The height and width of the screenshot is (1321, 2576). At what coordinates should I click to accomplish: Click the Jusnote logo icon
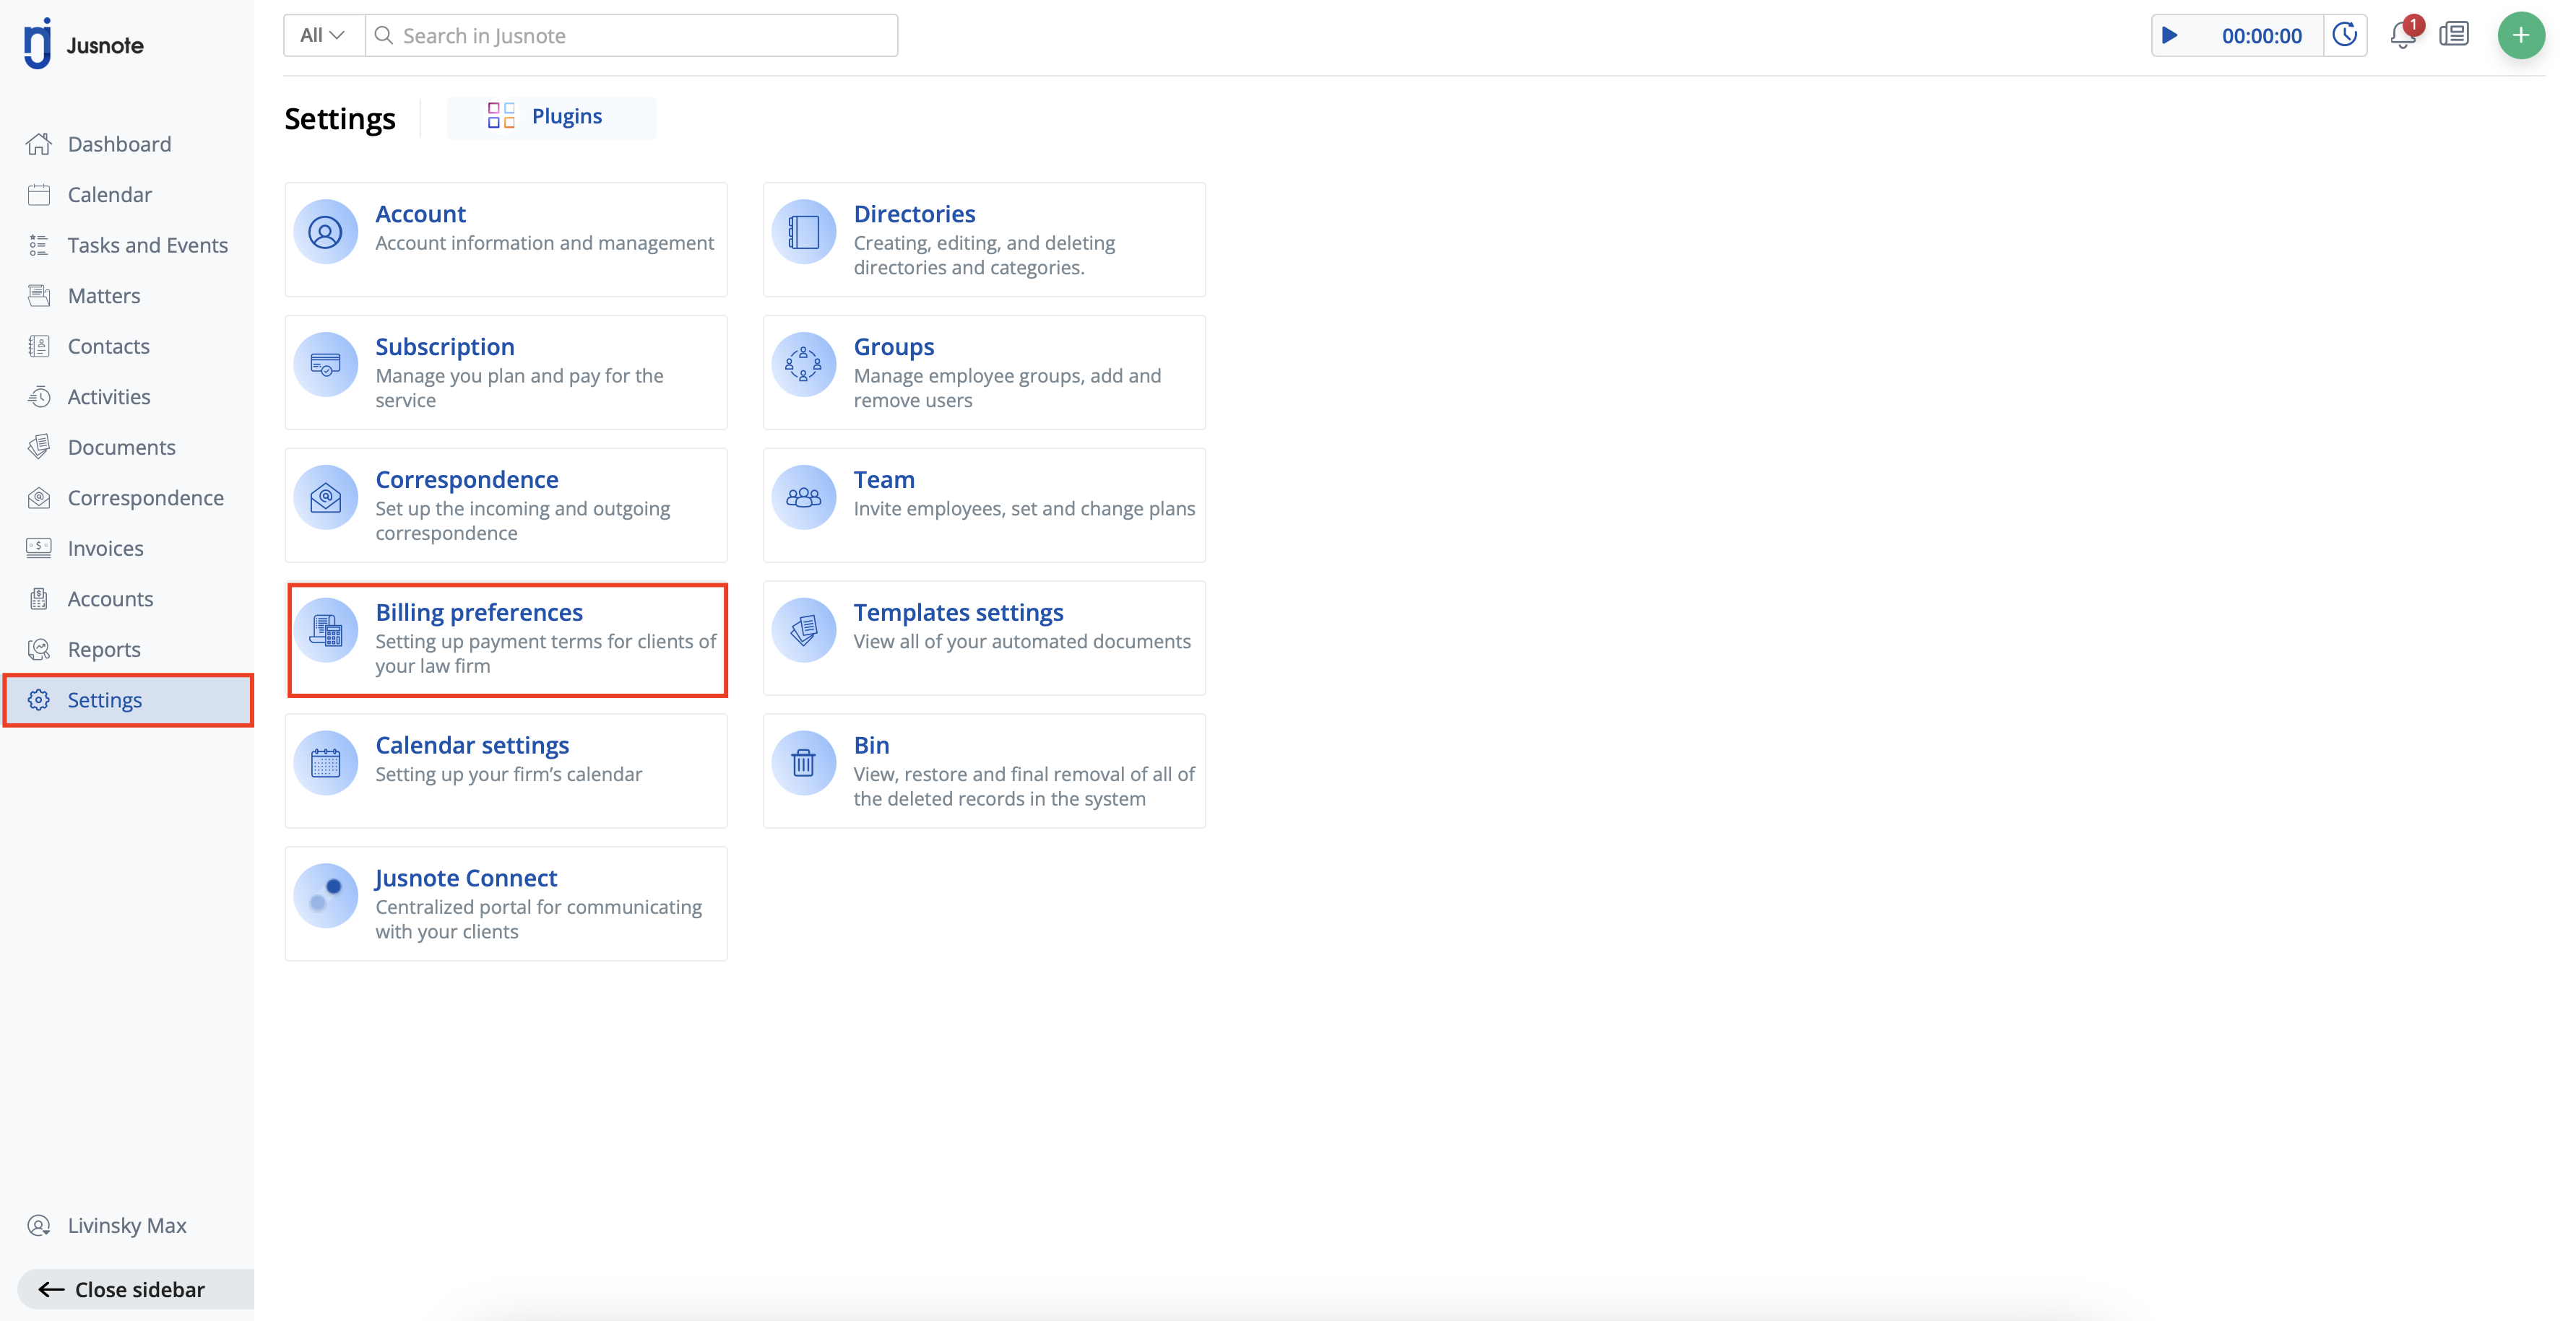(37, 44)
